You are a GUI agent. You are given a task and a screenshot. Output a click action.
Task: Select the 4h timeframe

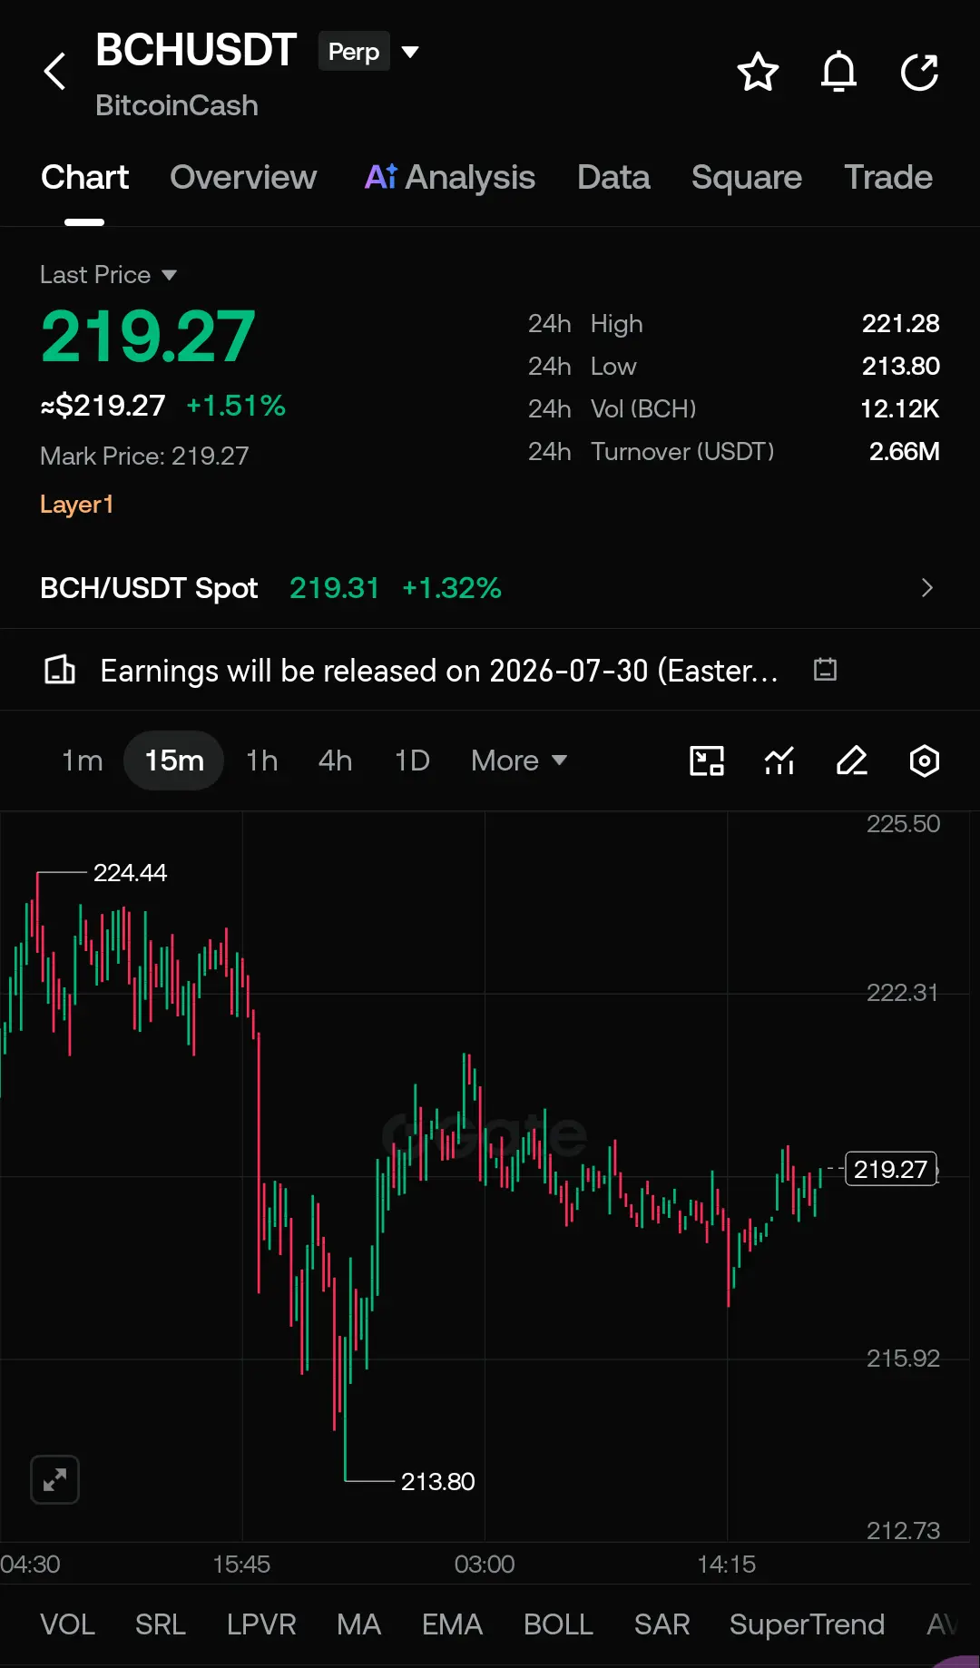pos(335,760)
